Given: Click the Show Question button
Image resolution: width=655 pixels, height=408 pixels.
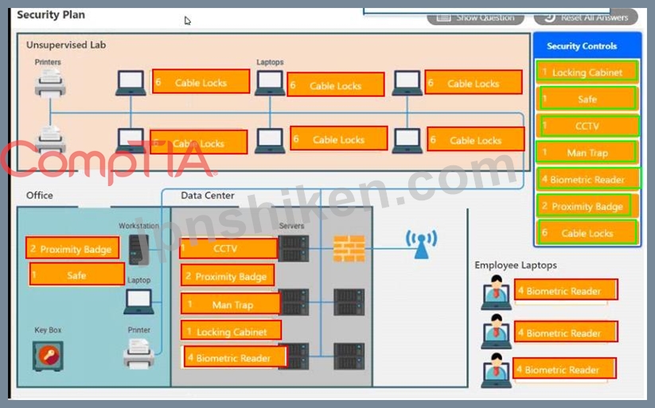Looking at the screenshot, I should [x=475, y=17].
